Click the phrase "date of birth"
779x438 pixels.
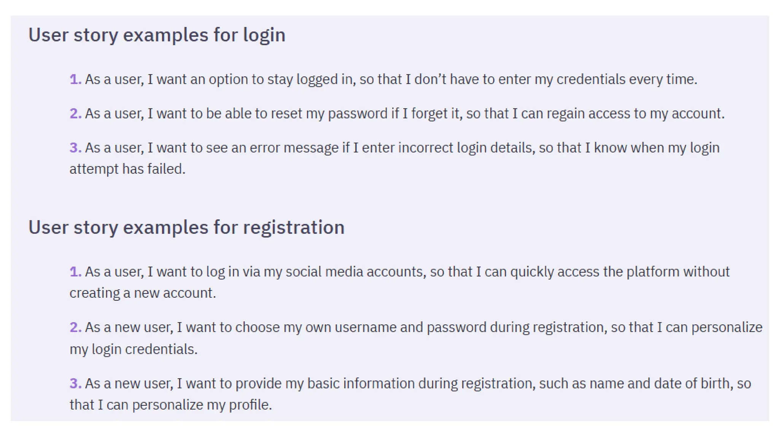pyautogui.click(x=692, y=384)
